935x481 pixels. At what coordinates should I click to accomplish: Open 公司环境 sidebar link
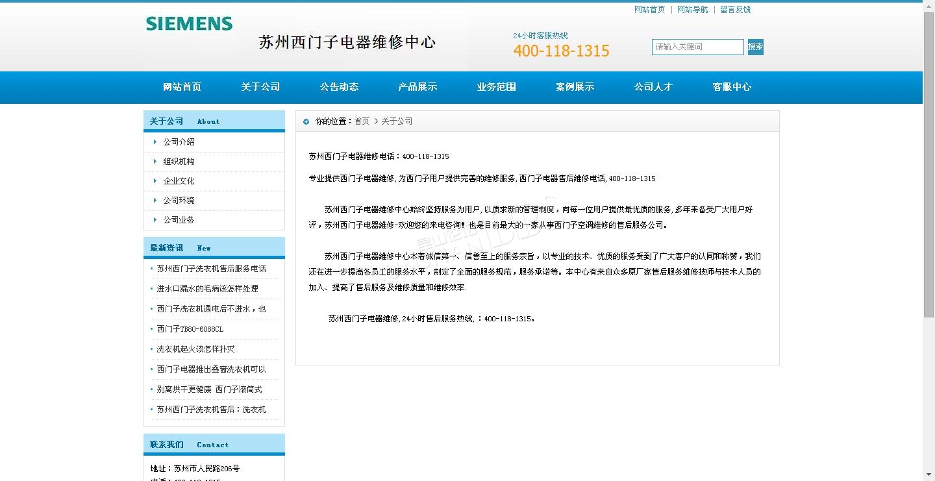coord(179,200)
